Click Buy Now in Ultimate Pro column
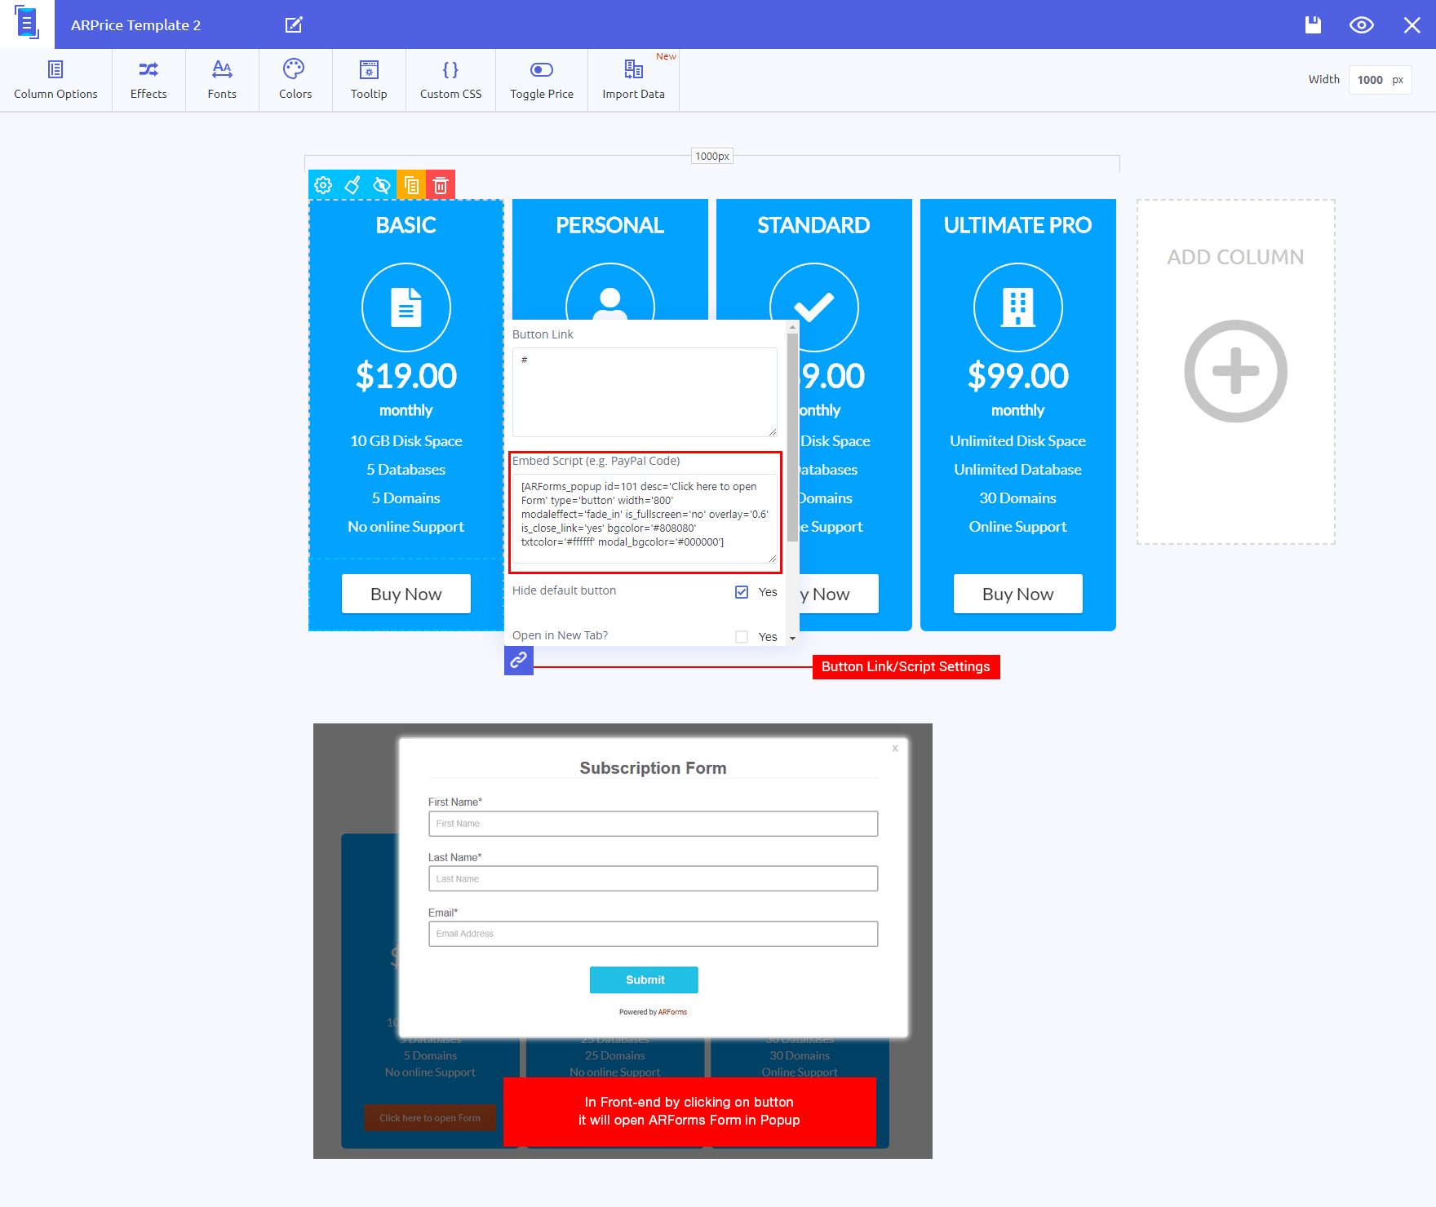Viewport: 1436px width, 1207px height. 1018,594
